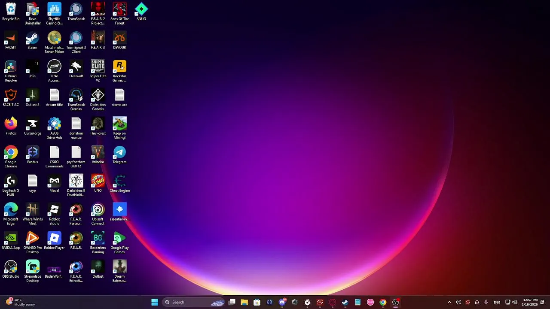The height and width of the screenshot is (309, 550).
Task: Open Discord from the taskbar
Action: point(282,302)
